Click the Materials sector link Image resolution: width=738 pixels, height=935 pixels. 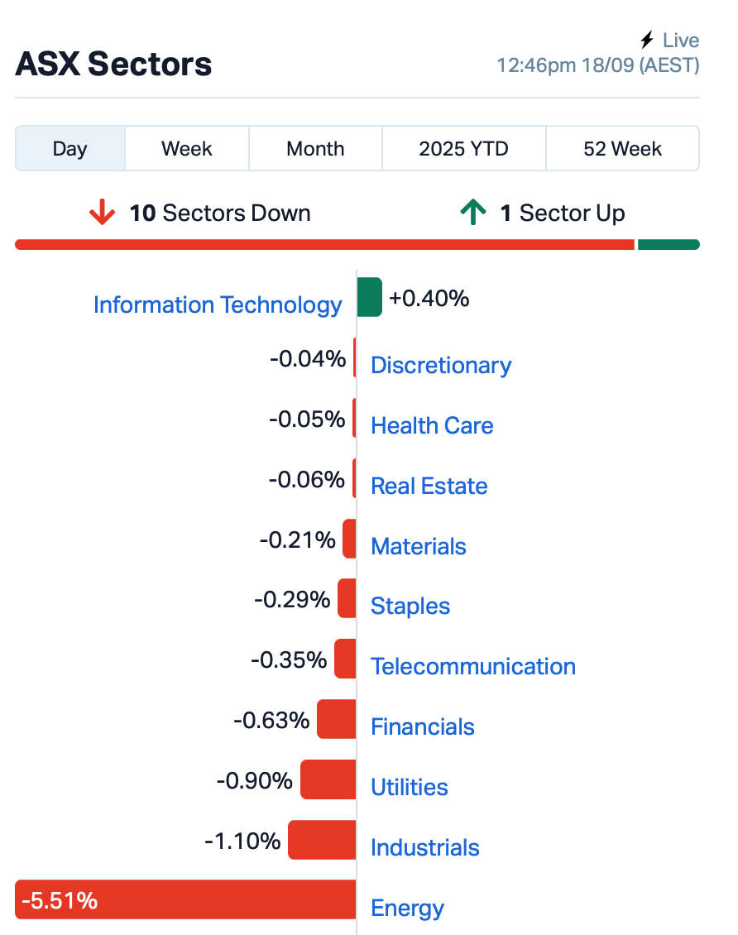coord(419,546)
